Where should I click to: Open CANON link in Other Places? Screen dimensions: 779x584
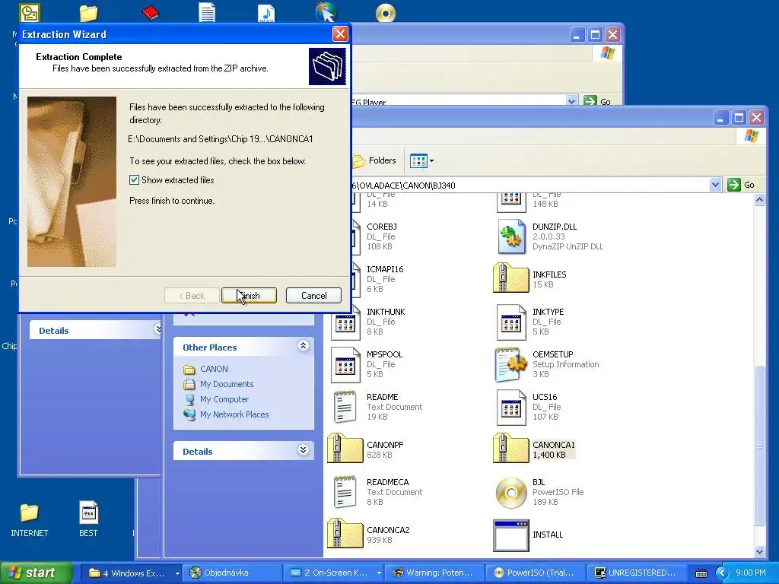click(214, 369)
